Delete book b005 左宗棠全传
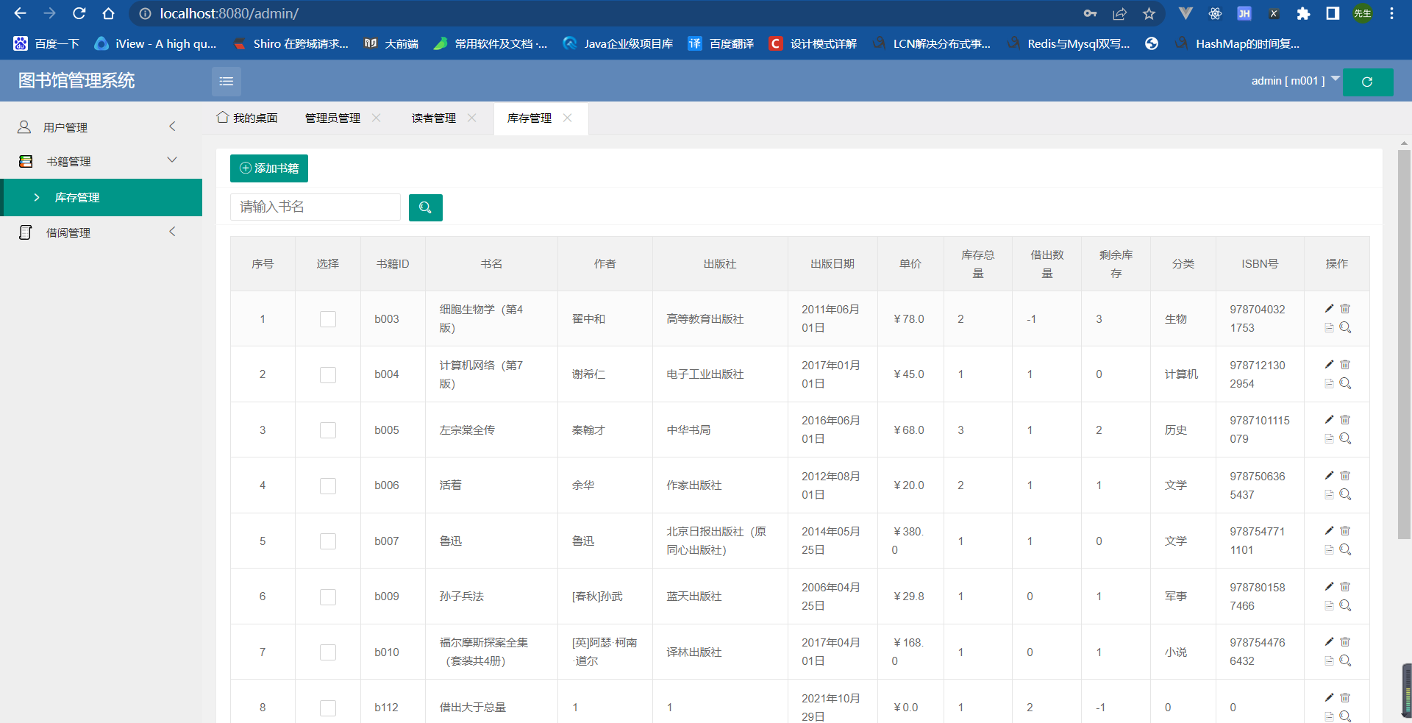This screenshot has width=1412, height=723. point(1345,420)
